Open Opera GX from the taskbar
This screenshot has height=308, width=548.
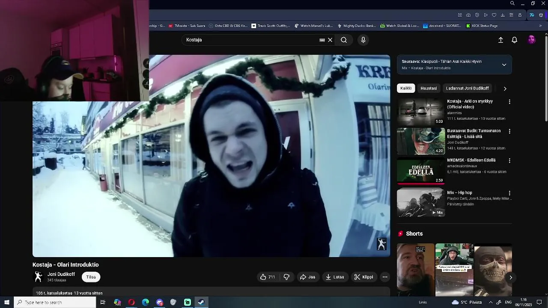point(131,302)
